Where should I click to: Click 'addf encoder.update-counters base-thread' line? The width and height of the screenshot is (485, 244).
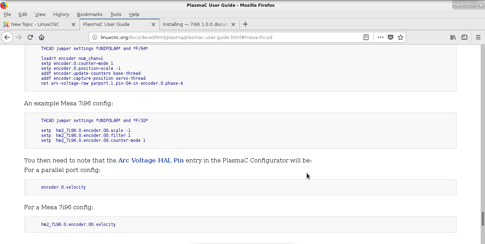point(91,73)
